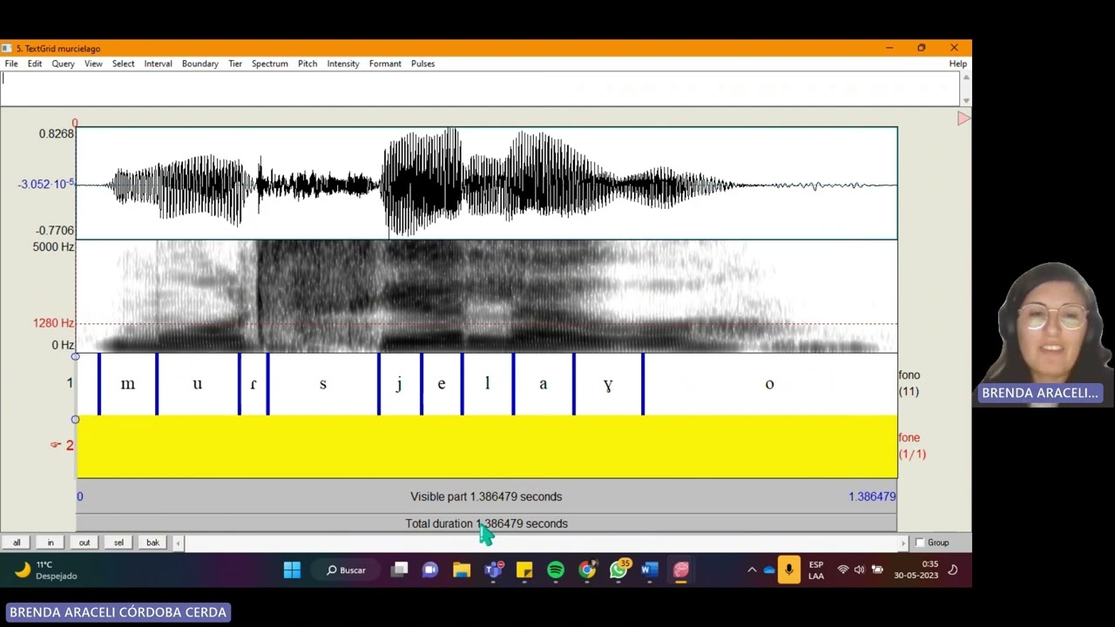Select the 'ɣ' interval in tier 1
The height and width of the screenshot is (627, 1115).
(608, 384)
